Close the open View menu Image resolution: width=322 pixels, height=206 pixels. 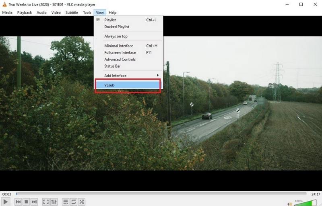tap(100, 12)
